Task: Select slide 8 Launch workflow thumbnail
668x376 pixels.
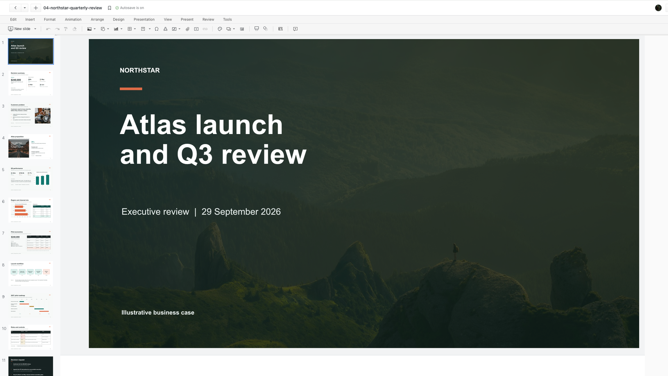Action: (31, 274)
